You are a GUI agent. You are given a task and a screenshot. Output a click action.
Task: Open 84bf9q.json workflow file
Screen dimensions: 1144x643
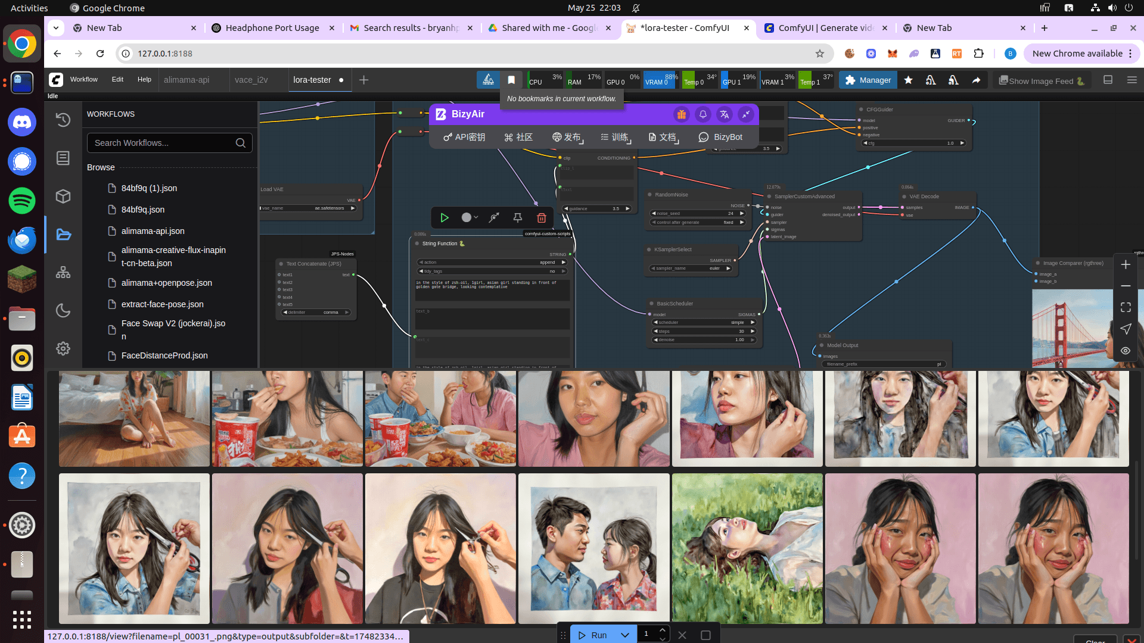click(x=143, y=210)
